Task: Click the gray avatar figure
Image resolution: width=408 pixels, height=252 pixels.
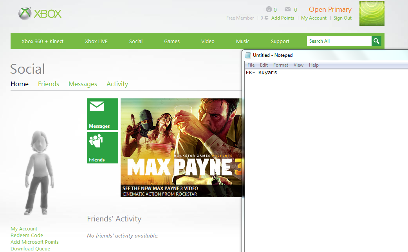Action: pyautogui.click(x=40, y=172)
